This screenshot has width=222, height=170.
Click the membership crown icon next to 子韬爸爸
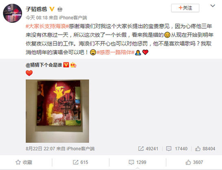point(60,9)
